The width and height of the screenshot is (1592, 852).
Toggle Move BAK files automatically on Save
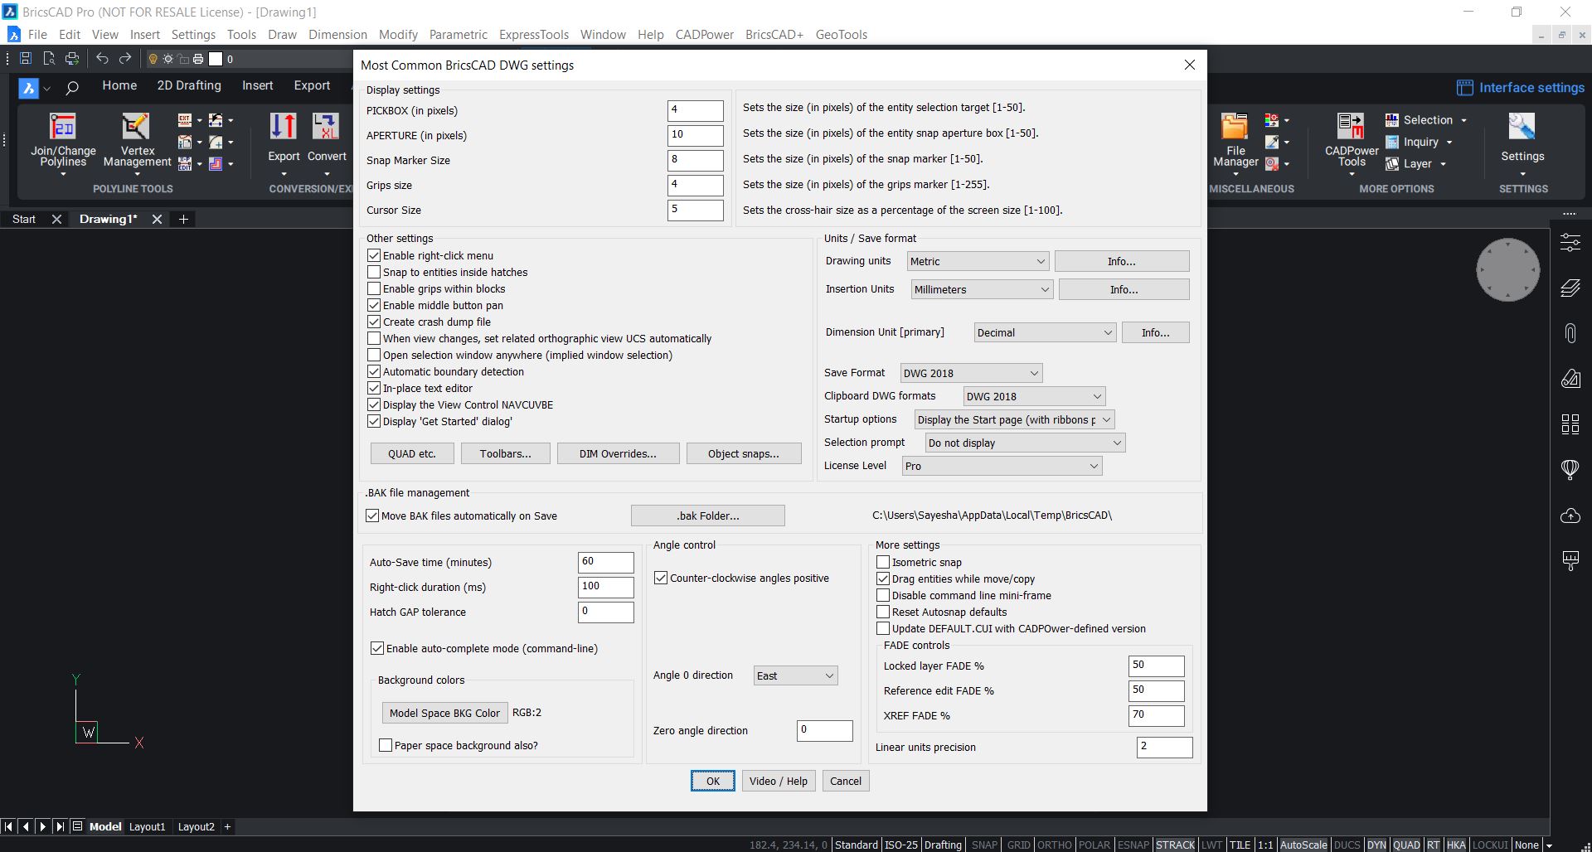click(x=372, y=516)
